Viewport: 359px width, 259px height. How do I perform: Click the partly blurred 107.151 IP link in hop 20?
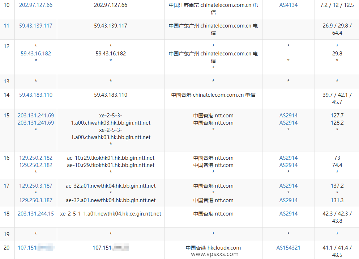click(36, 248)
